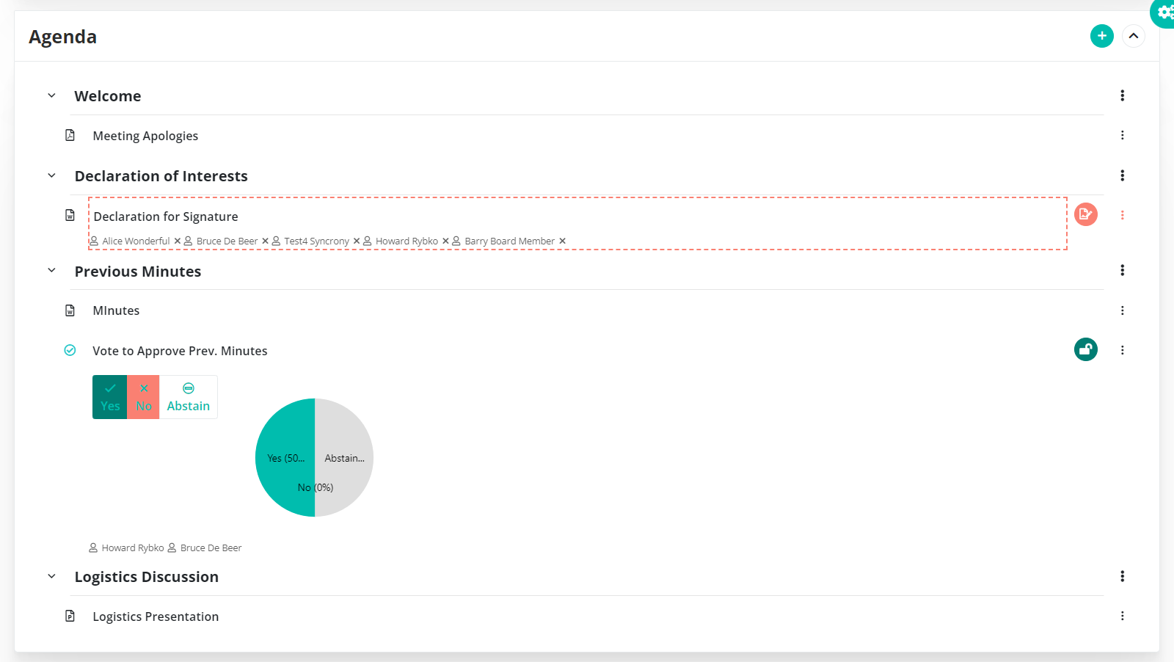
Task: Click signer name Alice Wonderful
Action: 136,241
